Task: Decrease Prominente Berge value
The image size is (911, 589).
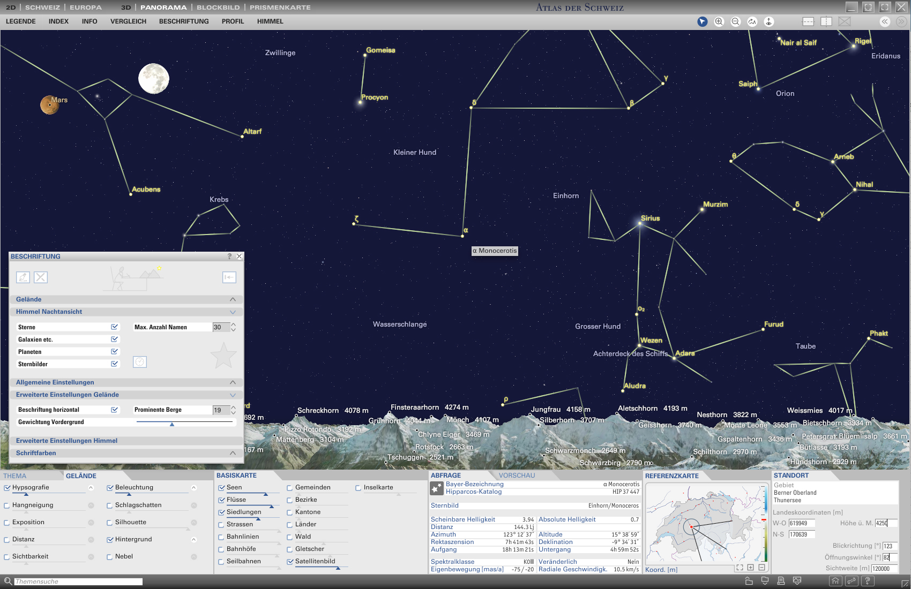Action: pyautogui.click(x=233, y=412)
